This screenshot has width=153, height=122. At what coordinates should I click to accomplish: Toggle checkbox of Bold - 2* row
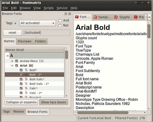point(21,75)
